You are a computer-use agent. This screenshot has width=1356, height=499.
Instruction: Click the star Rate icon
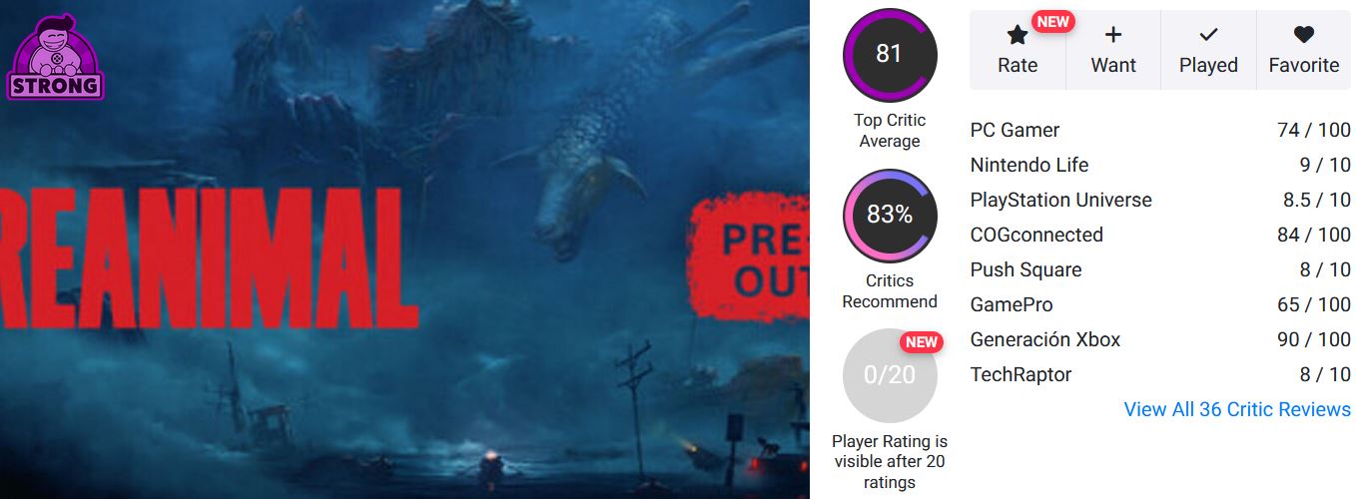pos(1017,36)
